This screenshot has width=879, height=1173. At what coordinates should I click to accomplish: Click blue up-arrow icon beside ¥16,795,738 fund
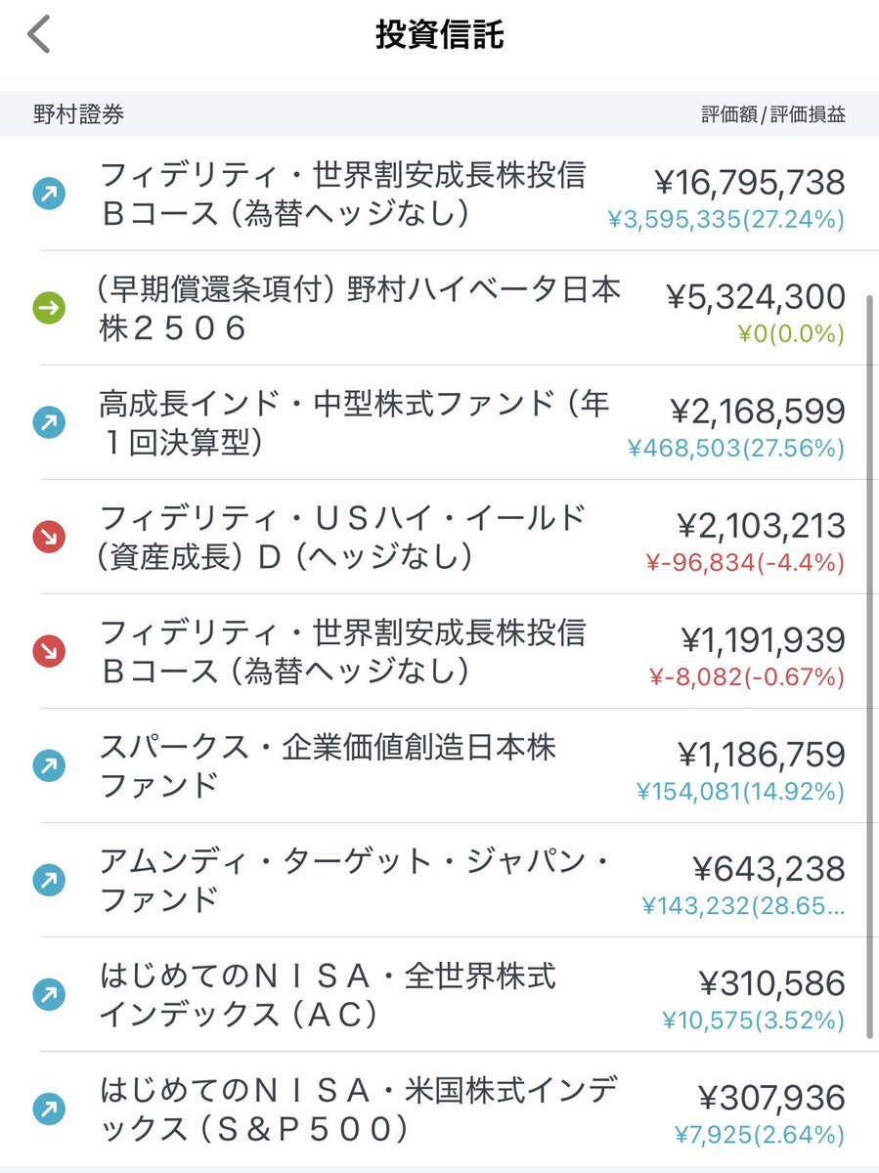pyautogui.click(x=49, y=195)
